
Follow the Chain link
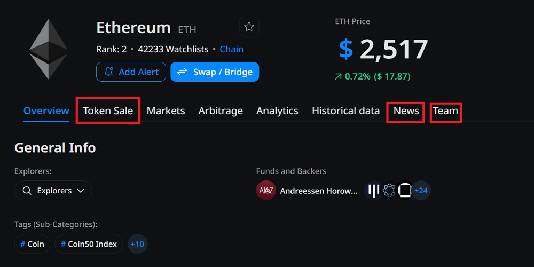click(232, 49)
